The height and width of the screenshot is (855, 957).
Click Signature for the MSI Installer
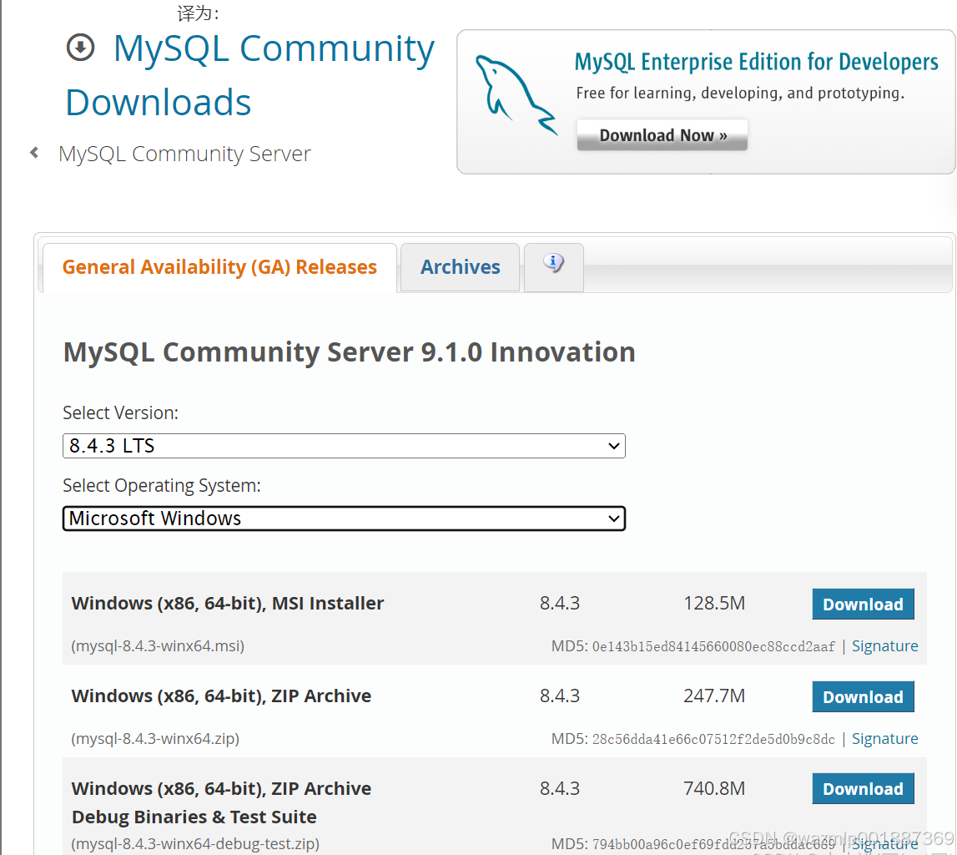(884, 645)
